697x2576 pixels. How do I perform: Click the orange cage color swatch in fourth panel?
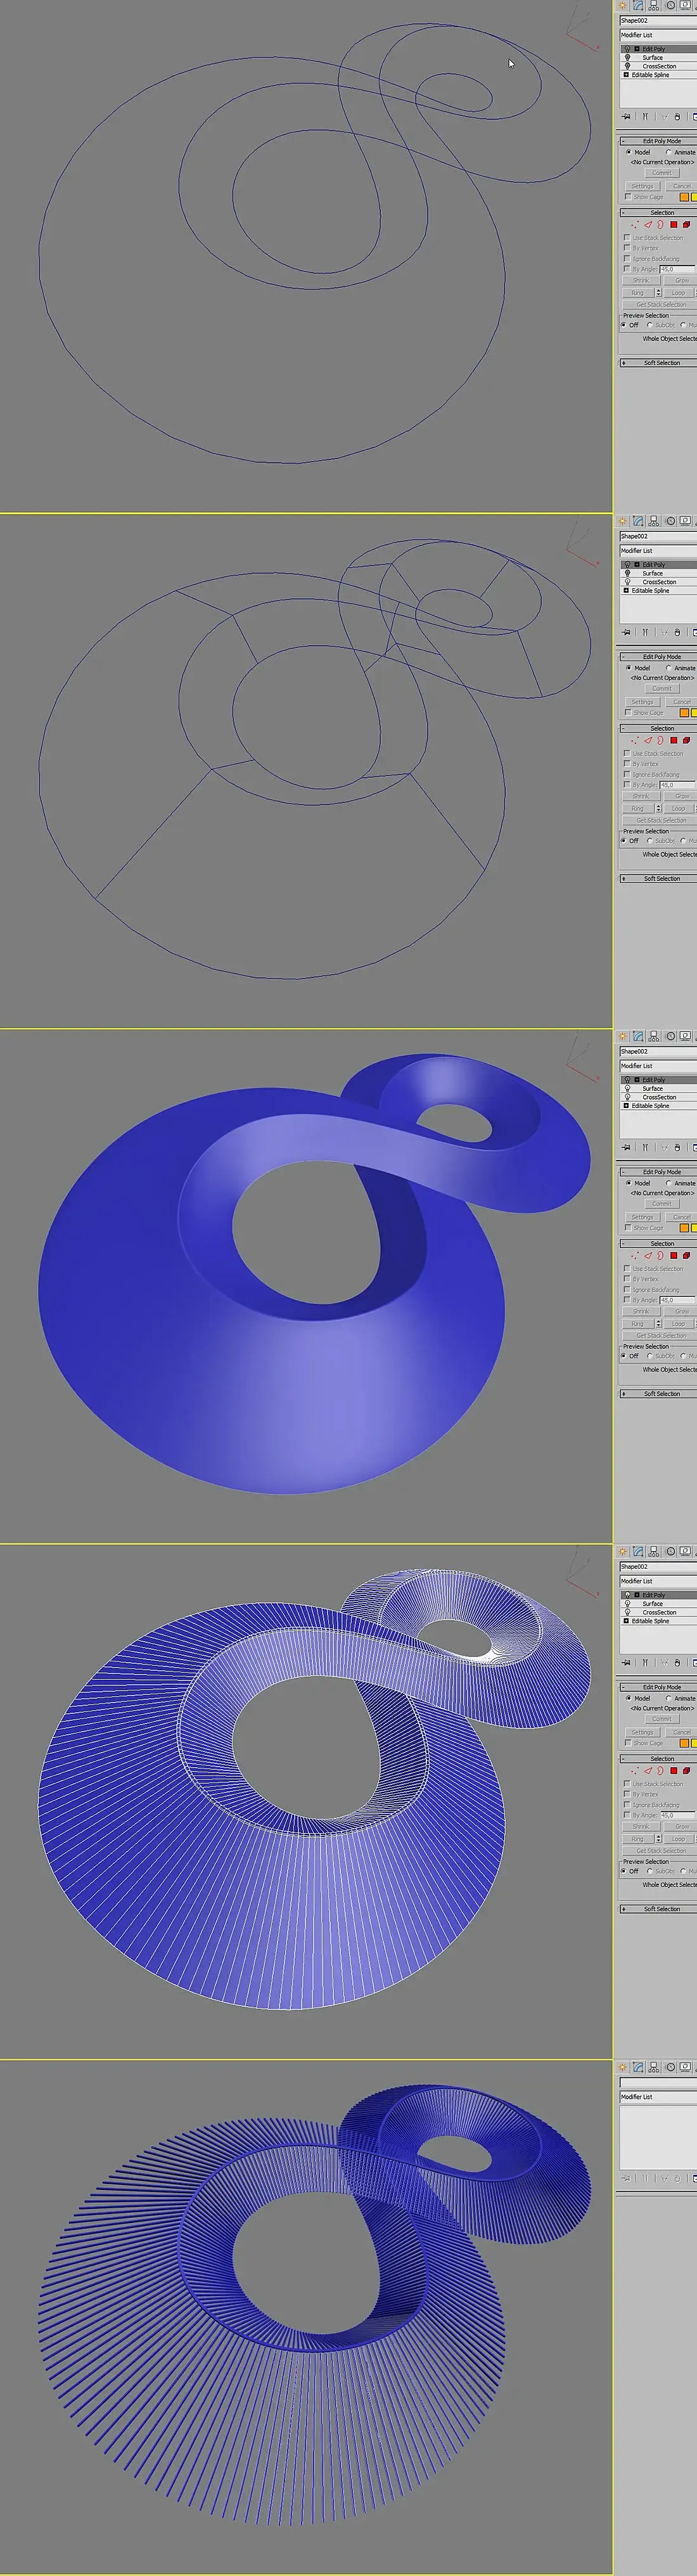tap(684, 1743)
